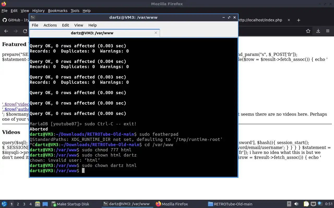The width and height of the screenshot is (334, 208).
Task: Open terminal Help menu
Action: [93, 25]
